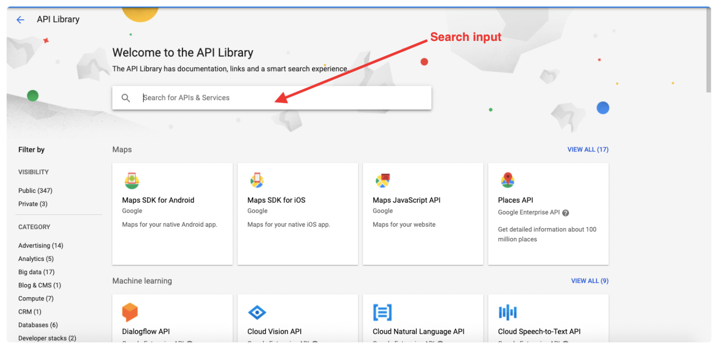Filter by Compute (7) category
This screenshot has width=719, height=348.
36,298
